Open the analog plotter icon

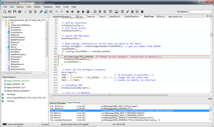pos(137,12)
